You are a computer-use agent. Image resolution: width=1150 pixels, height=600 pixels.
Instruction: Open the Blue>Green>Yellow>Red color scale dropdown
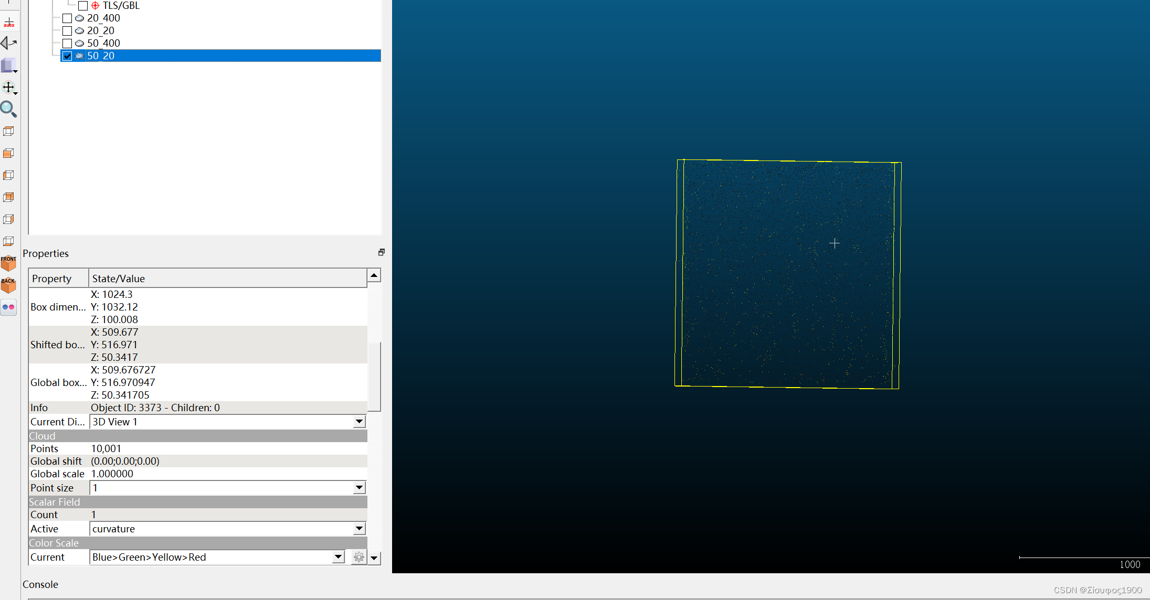point(339,557)
